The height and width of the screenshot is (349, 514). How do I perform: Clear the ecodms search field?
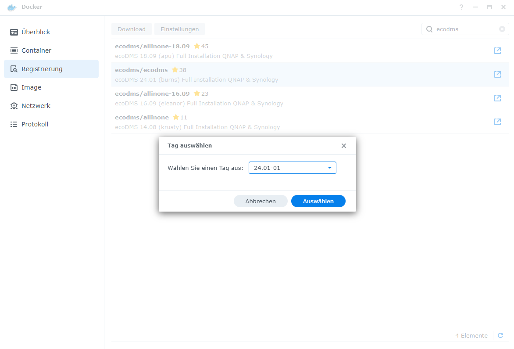point(502,29)
